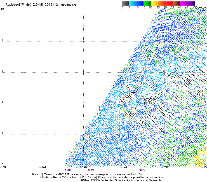The height and width of the screenshot is (182, 207).
Task: Click the longitude axis label -144
Action: click(x=84, y=167)
